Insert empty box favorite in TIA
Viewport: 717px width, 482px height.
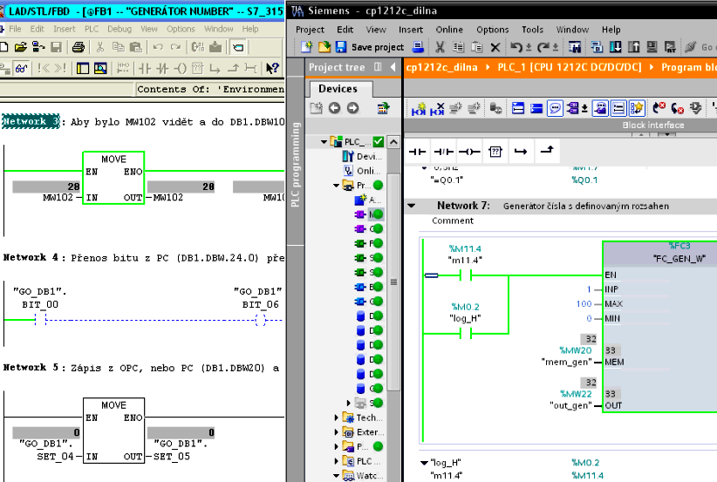(495, 152)
